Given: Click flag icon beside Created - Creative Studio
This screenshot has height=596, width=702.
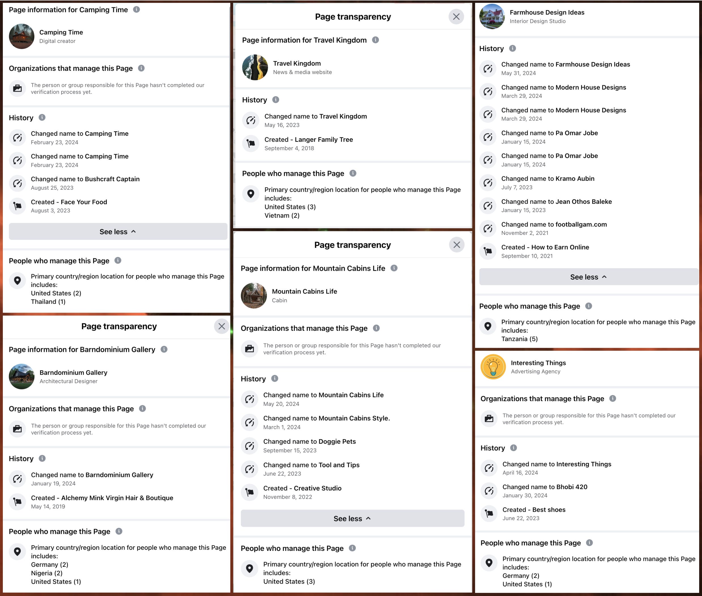Looking at the screenshot, I should coord(249,492).
